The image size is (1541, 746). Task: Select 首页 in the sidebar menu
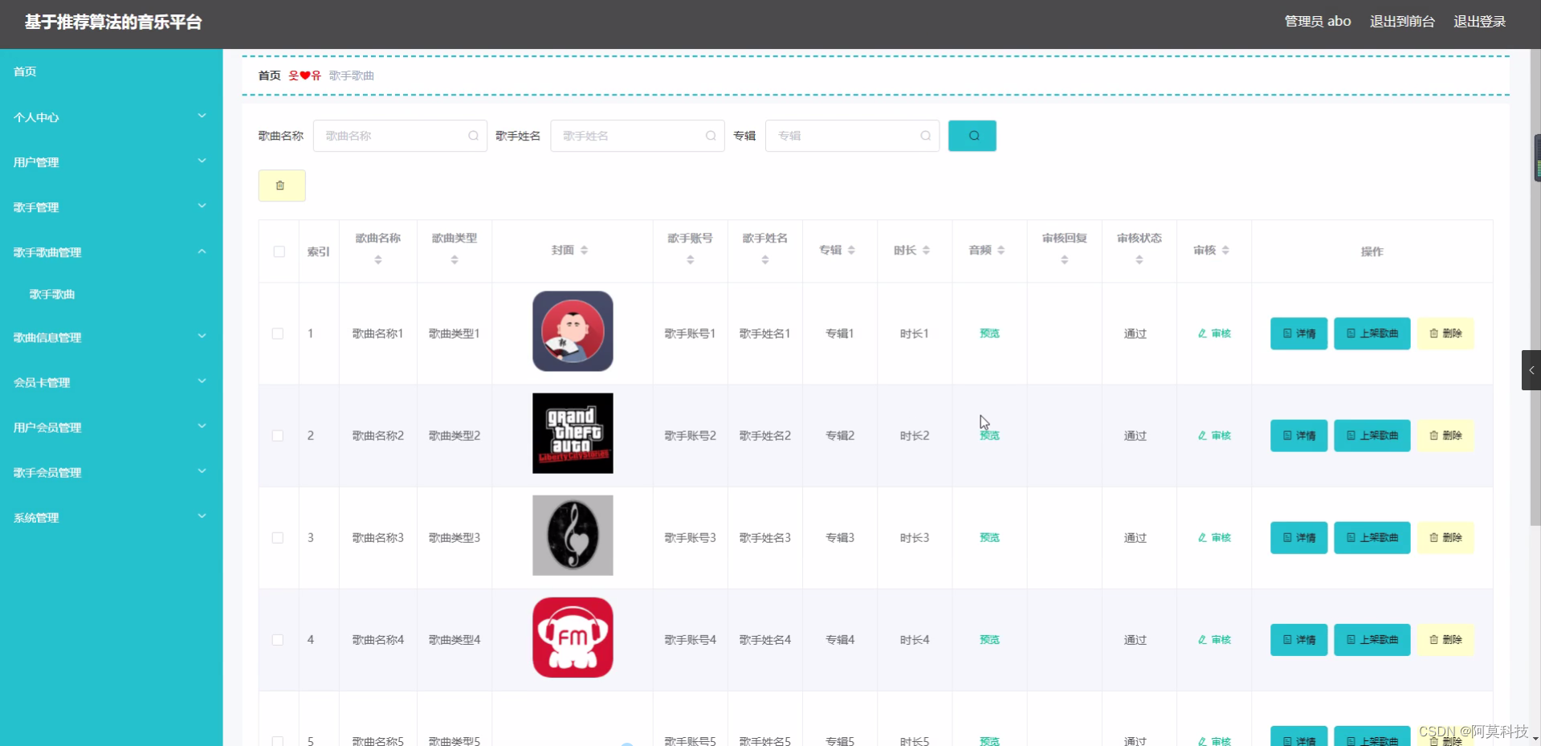point(23,71)
